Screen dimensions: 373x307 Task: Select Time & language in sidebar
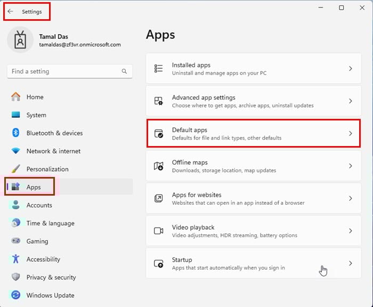(x=50, y=223)
